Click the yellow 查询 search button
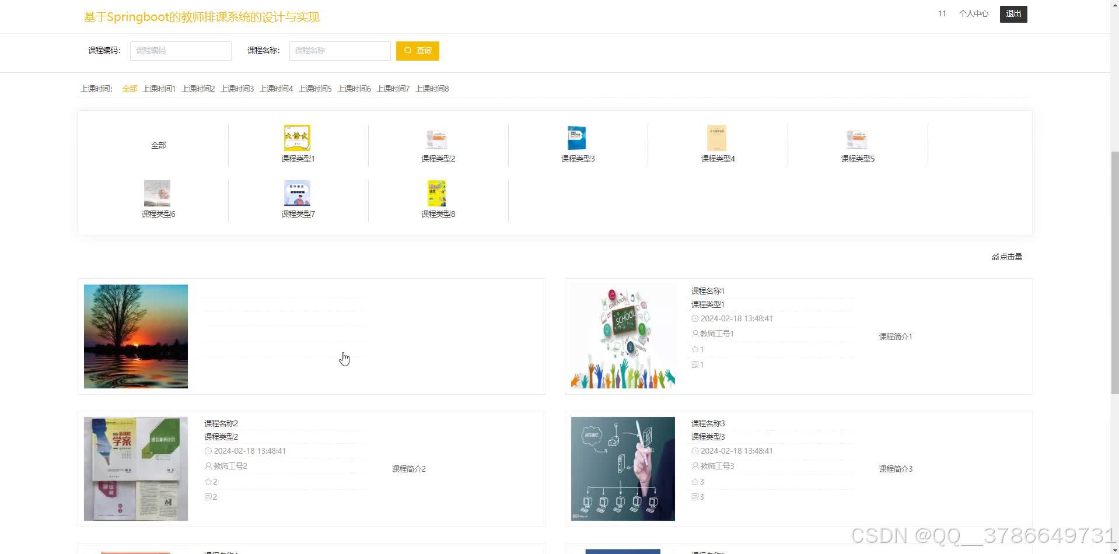The width and height of the screenshot is (1119, 554). pyautogui.click(x=418, y=51)
